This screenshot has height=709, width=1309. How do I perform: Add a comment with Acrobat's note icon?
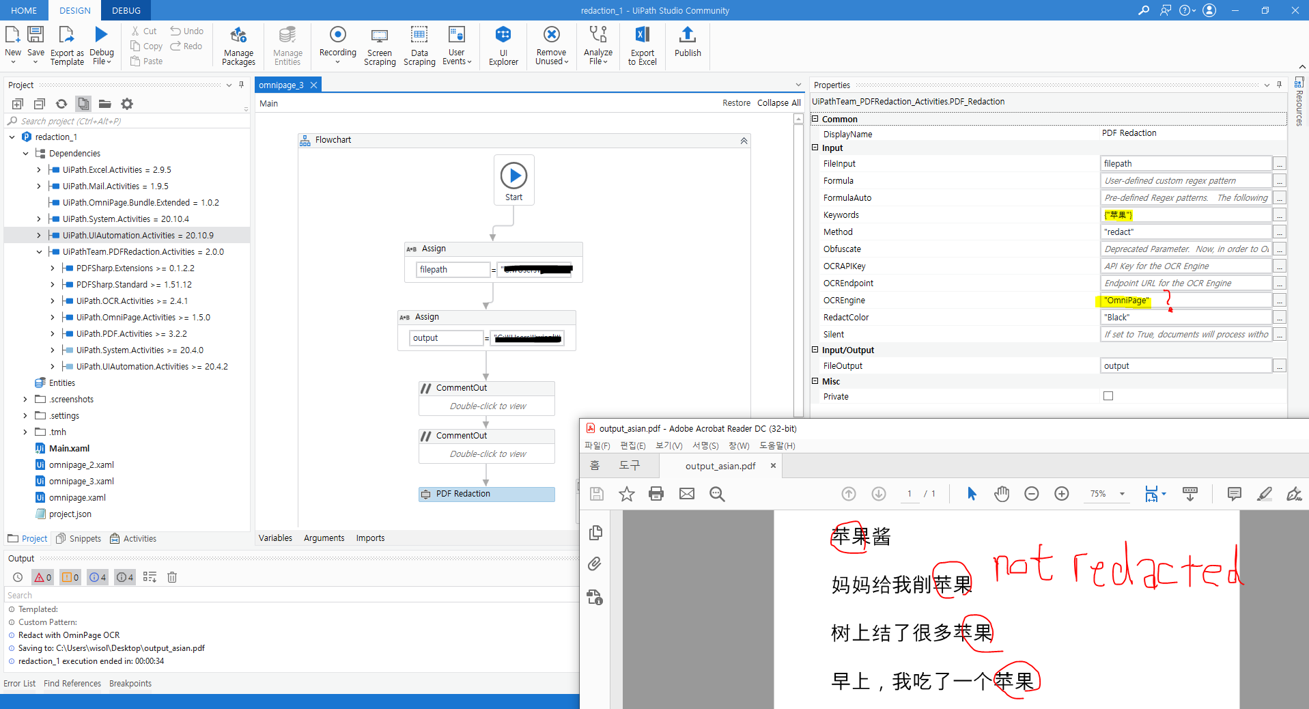(1234, 494)
